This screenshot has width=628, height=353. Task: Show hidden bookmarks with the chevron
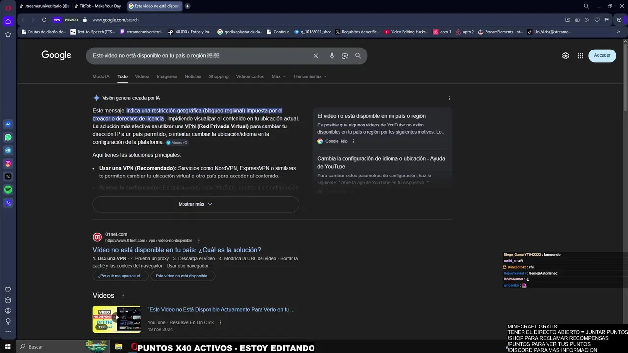618,32
